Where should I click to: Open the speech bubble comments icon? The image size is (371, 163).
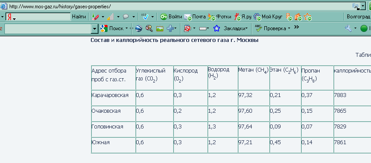point(126,17)
